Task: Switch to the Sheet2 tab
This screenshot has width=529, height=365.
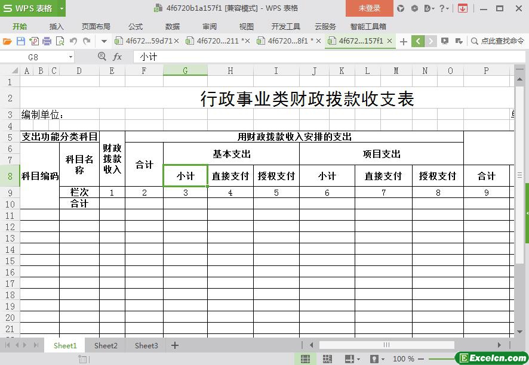Action: (106, 345)
